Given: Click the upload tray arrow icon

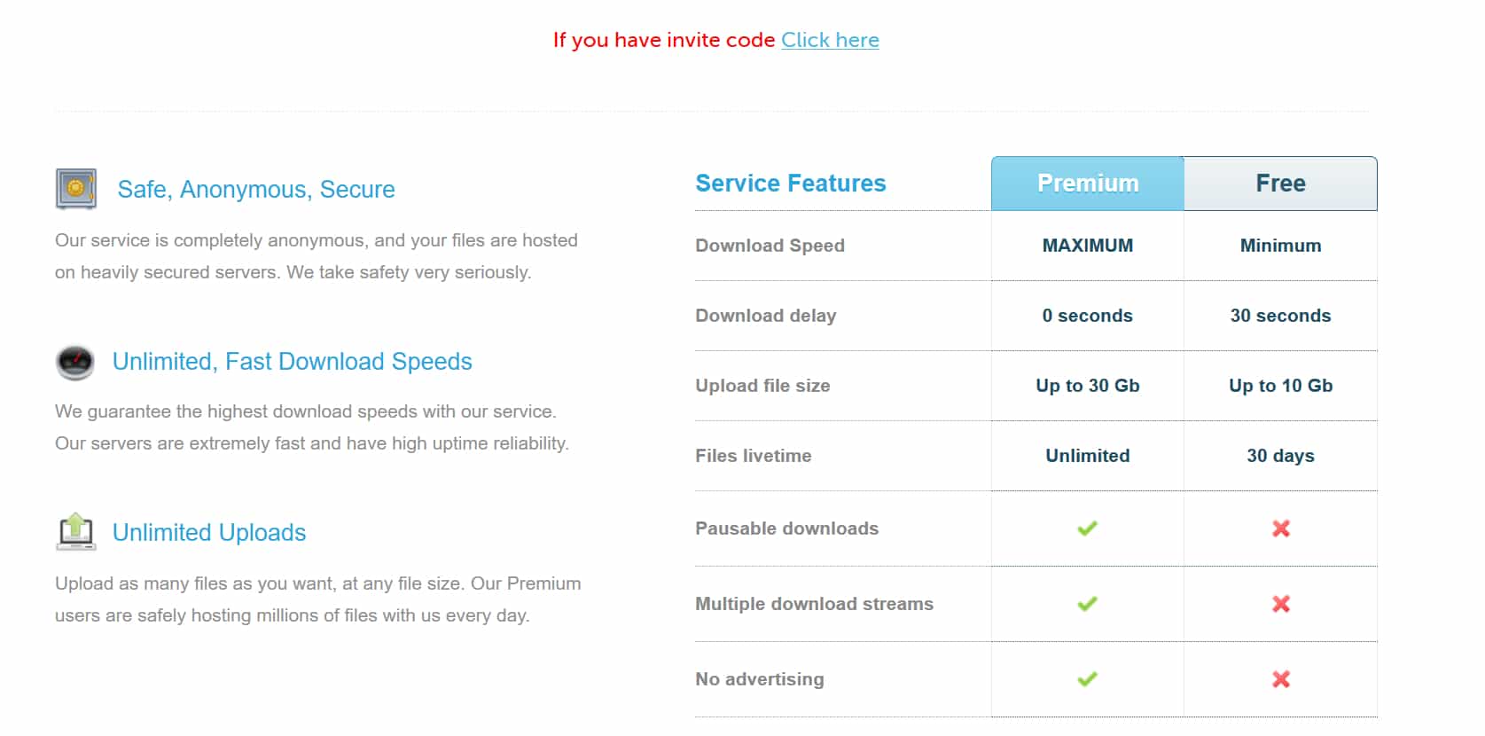Looking at the screenshot, I should 76,532.
